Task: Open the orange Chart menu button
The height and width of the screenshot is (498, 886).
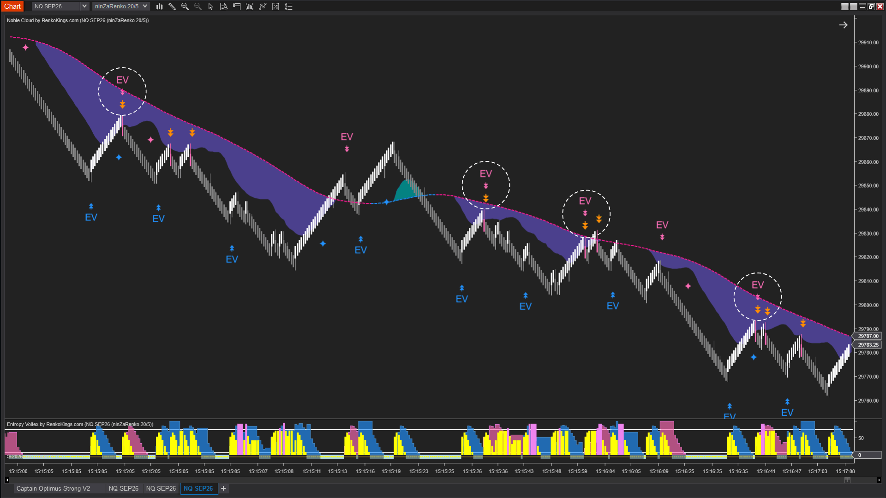Action: pyautogui.click(x=12, y=6)
